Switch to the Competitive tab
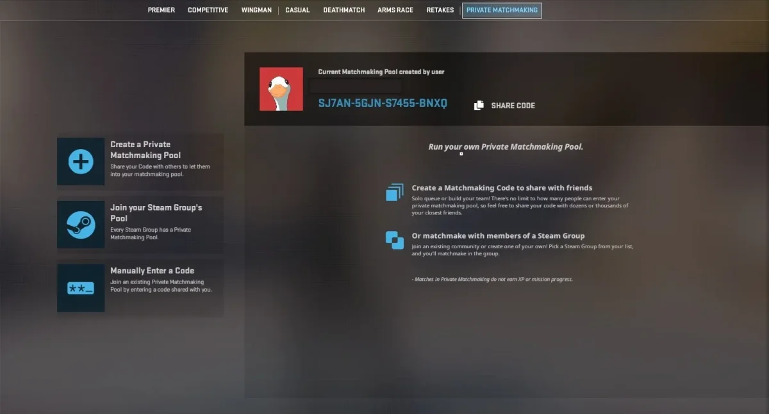The height and width of the screenshot is (414, 769). click(x=208, y=10)
